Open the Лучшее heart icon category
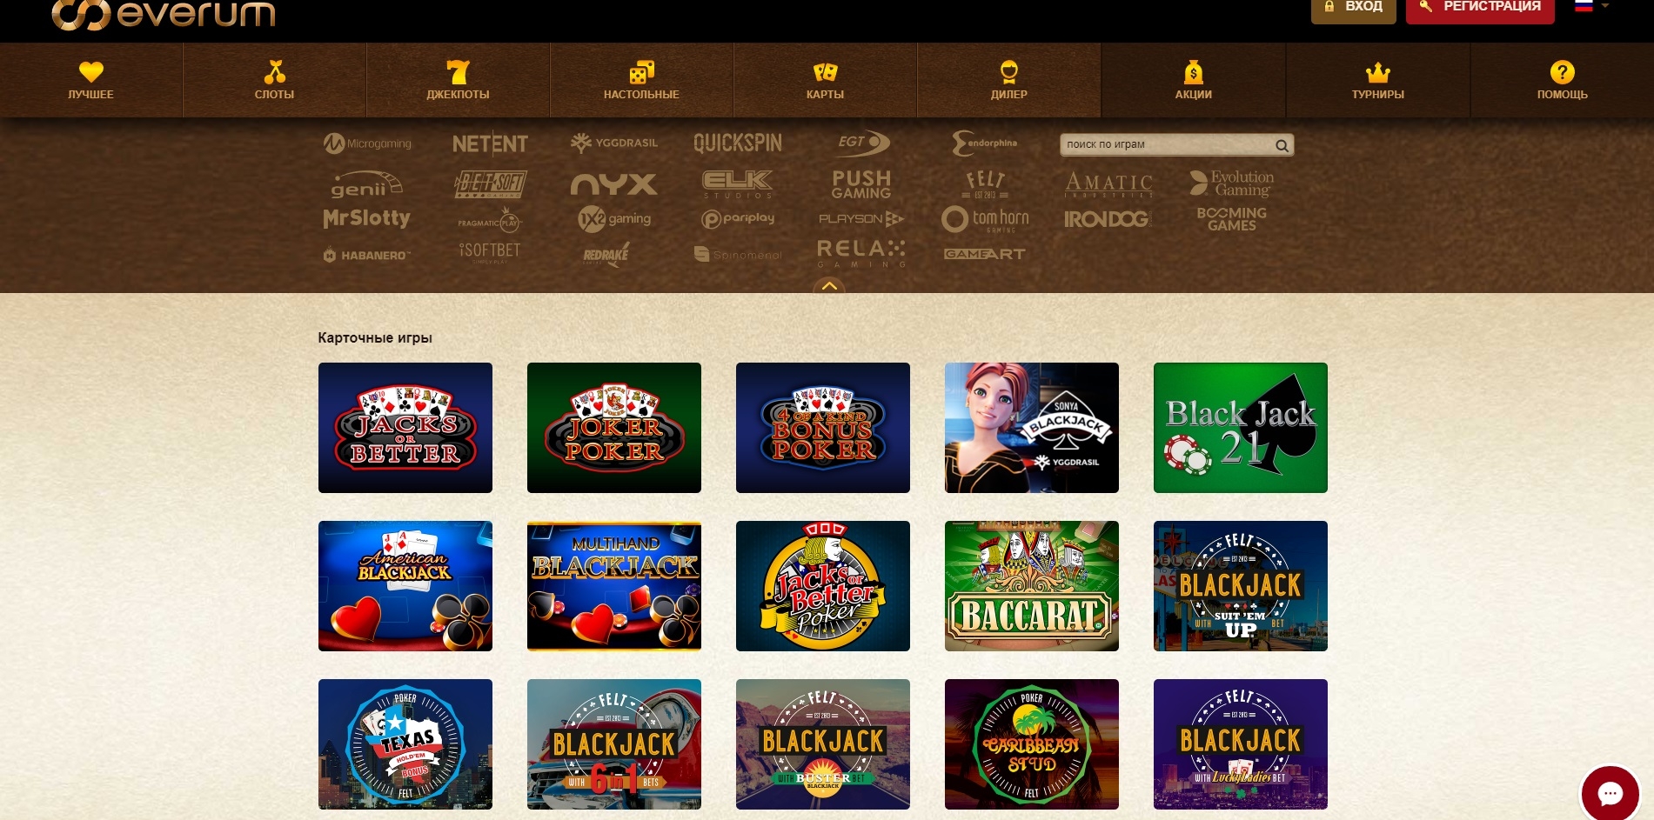The image size is (1654, 820). (x=90, y=72)
